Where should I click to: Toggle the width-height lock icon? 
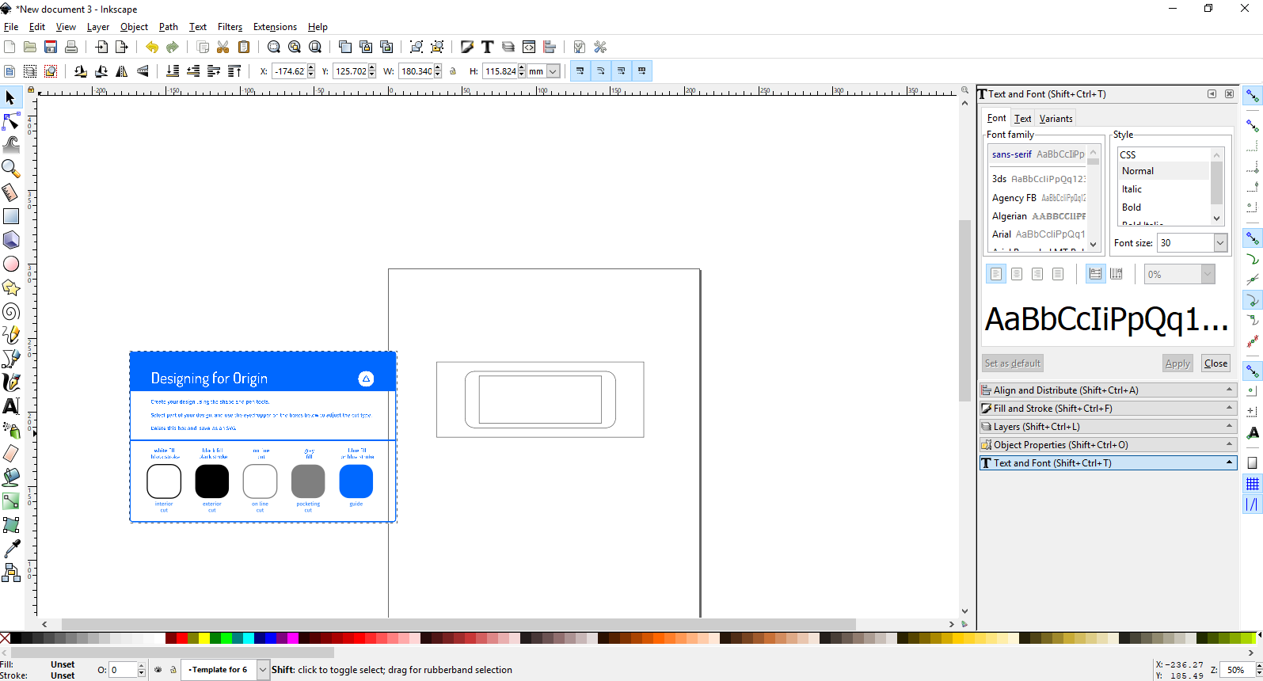[x=453, y=71]
